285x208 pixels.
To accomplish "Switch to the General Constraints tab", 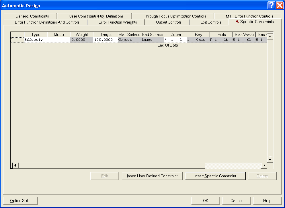I will pyautogui.click(x=32, y=16).
